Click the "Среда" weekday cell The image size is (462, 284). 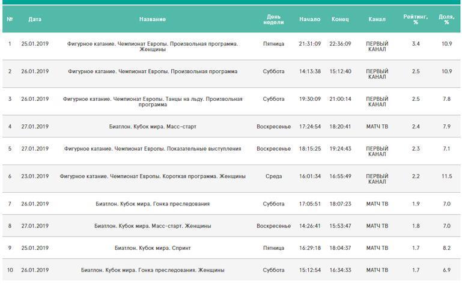(x=273, y=177)
